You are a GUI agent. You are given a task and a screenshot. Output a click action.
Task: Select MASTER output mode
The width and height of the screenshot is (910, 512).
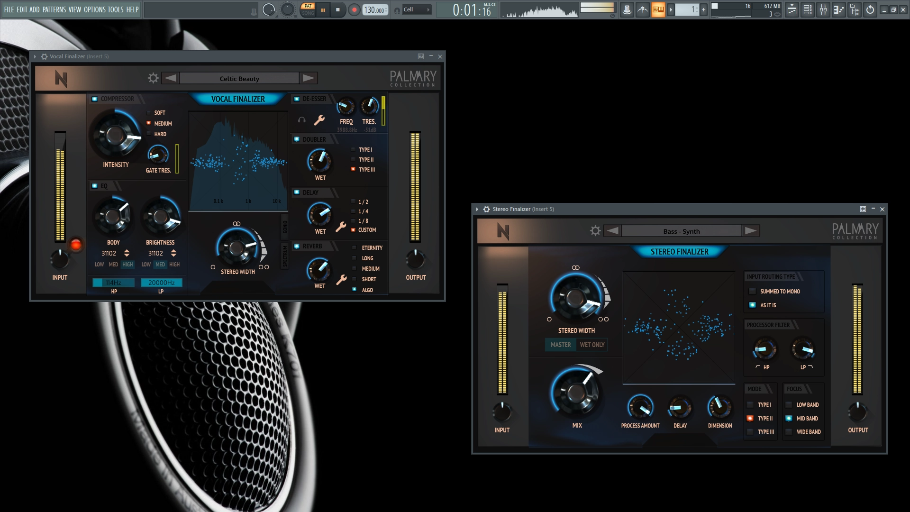(561, 345)
